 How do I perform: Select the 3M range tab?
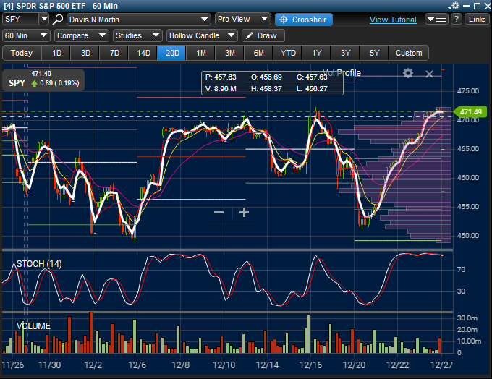[x=229, y=53]
